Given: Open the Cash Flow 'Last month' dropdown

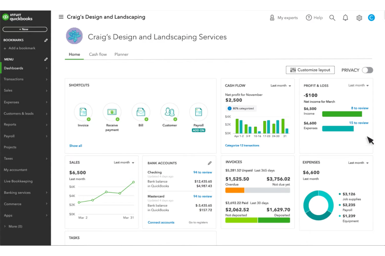Looking at the screenshot, I should tap(280, 85).
